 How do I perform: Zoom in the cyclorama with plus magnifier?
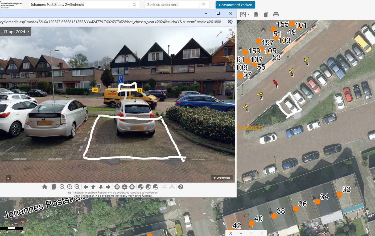click(x=62, y=187)
